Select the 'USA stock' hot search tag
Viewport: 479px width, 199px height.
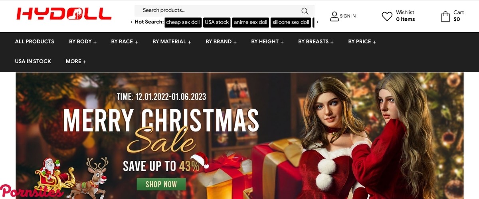217,22
